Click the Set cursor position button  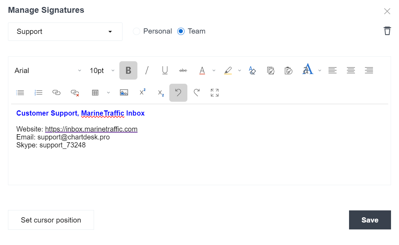pyautogui.click(x=51, y=220)
